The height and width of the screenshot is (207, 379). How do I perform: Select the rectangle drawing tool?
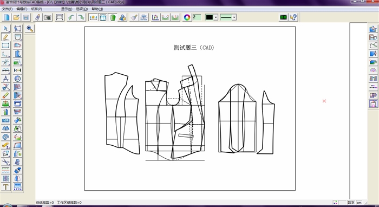pos(6,45)
